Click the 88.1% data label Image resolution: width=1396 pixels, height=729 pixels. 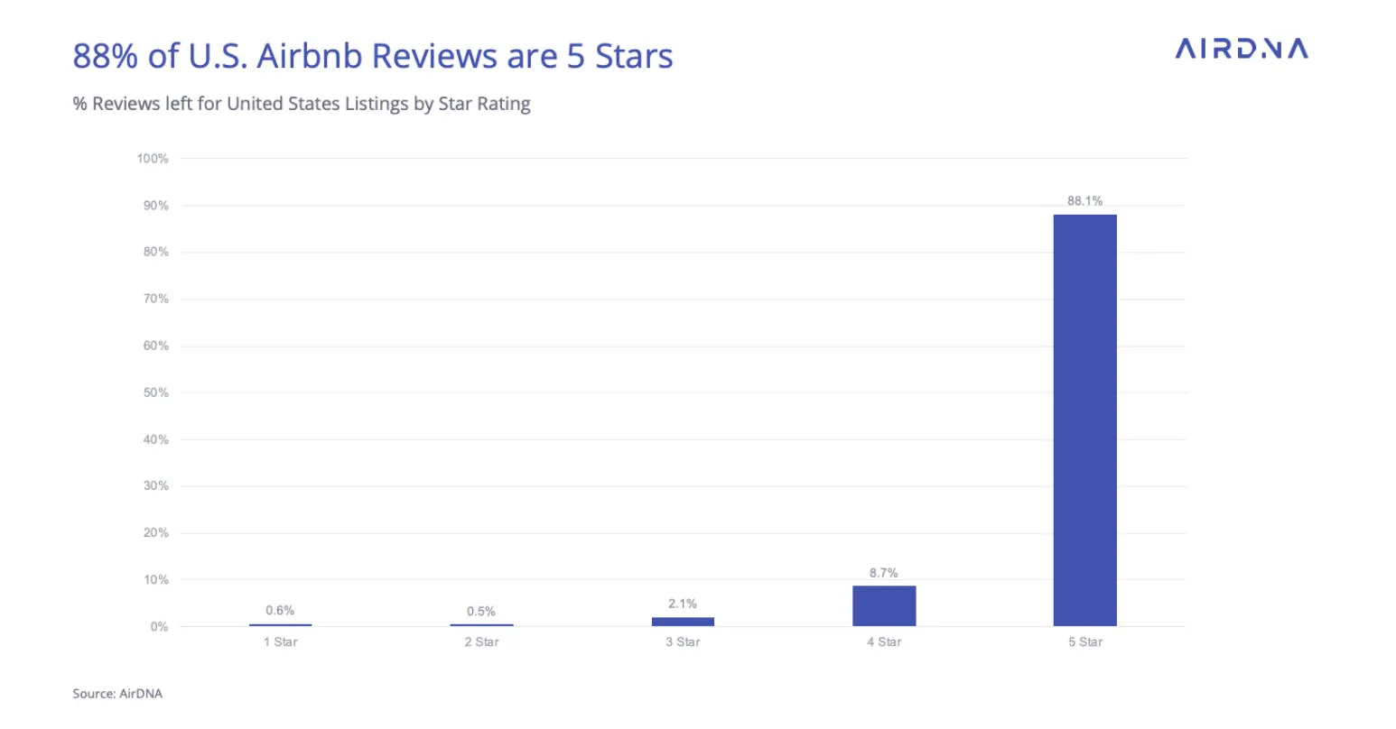tap(1084, 201)
